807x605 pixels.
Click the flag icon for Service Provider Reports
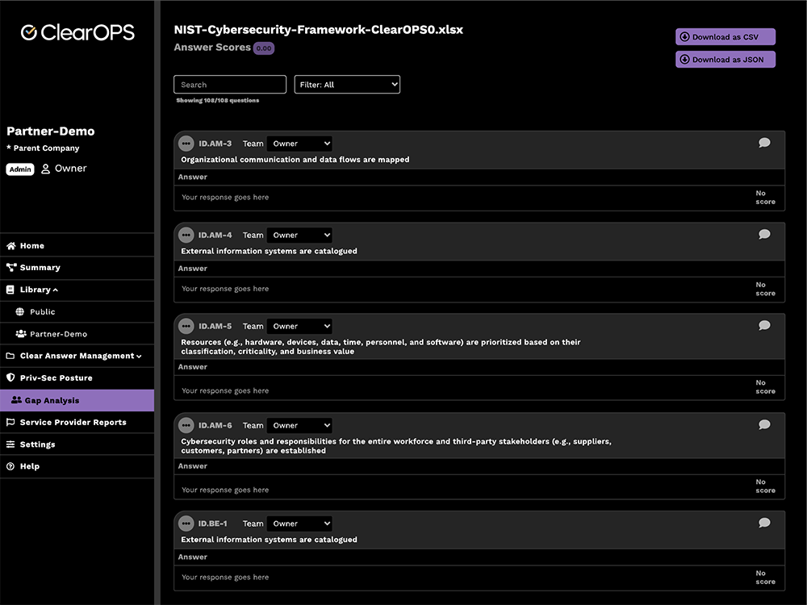(9, 422)
